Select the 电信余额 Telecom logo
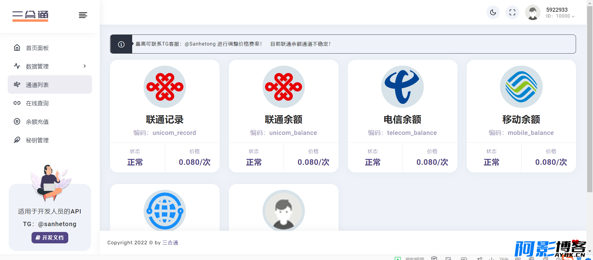593x260 pixels. (x=402, y=87)
